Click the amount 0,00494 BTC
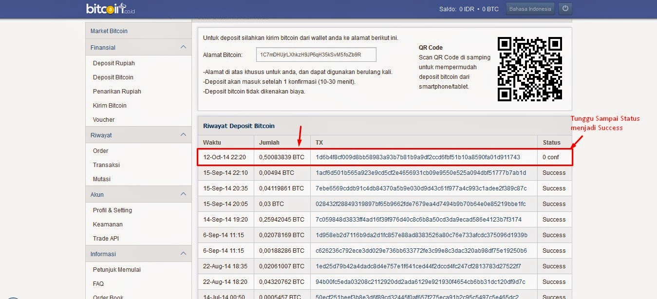 point(277,173)
